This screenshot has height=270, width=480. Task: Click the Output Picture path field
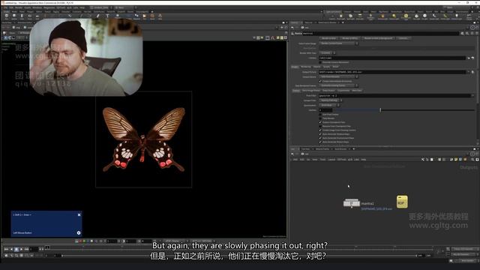[393, 72]
